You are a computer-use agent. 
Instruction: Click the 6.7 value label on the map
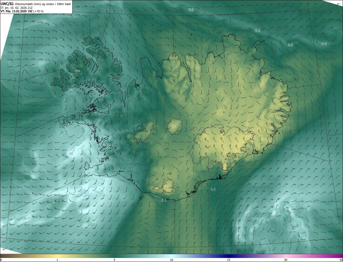coord(55,202)
